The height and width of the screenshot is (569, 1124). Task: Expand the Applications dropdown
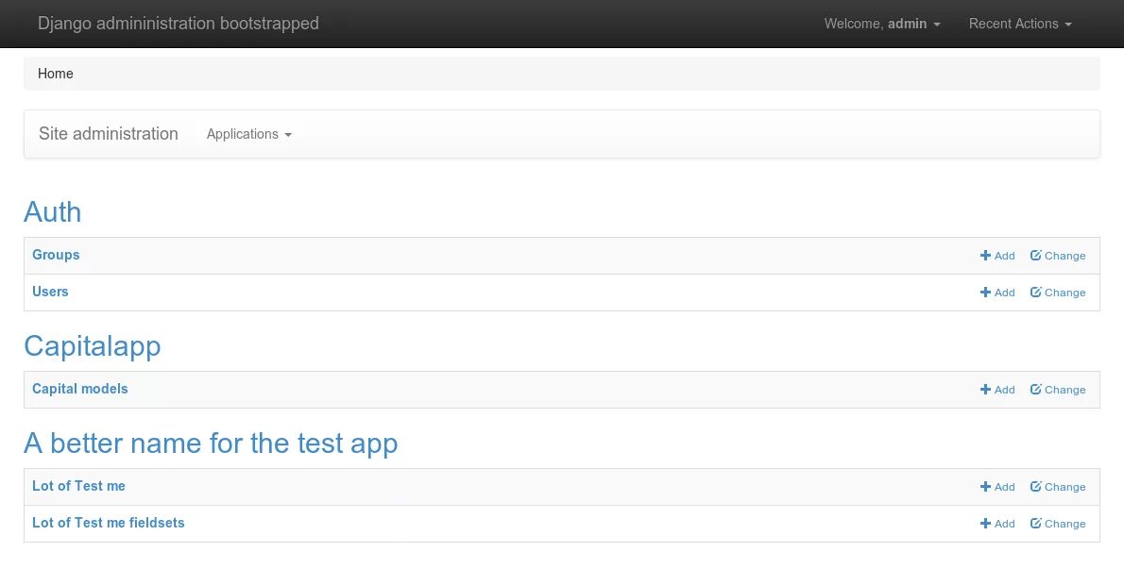point(248,134)
